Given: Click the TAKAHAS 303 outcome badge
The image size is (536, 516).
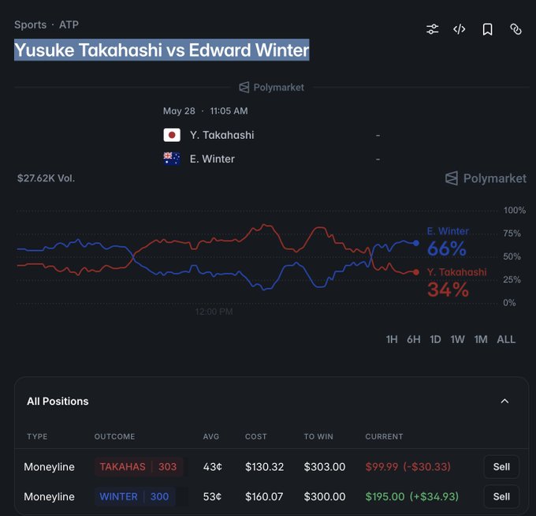Looking at the screenshot, I should click(x=139, y=467).
